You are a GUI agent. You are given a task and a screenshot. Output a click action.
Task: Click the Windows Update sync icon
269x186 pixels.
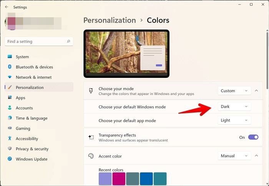[x=10, y=159]
